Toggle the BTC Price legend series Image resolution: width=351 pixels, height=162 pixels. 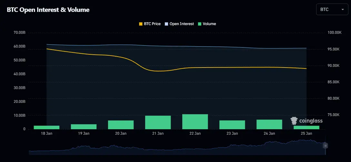coord(149,24)
